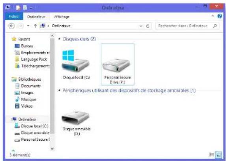This screenshot has height=161, width=226.
Task: Open Language Pack folder in sidebar
Action: click(34, 59)
